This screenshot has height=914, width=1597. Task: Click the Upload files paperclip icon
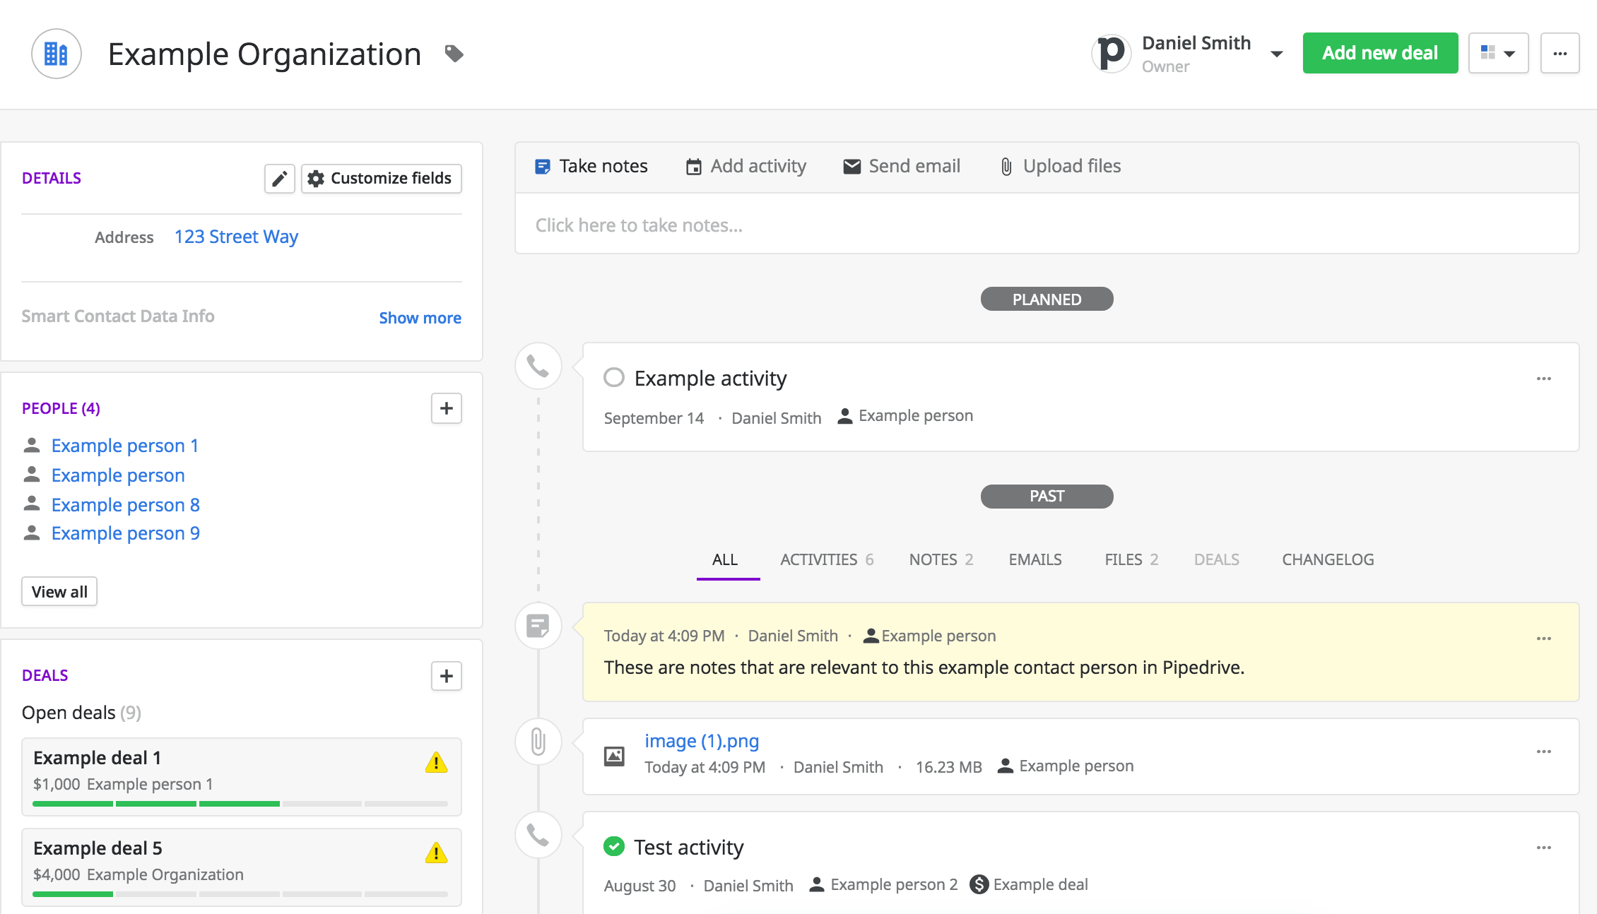[x=1006, y=167]
